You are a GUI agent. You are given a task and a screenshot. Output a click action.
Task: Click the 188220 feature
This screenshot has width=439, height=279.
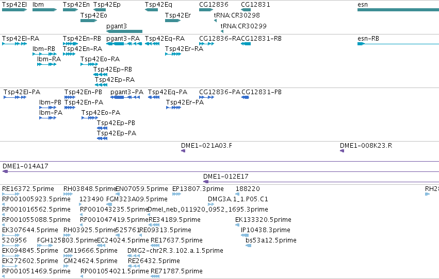tap(237, 194)
